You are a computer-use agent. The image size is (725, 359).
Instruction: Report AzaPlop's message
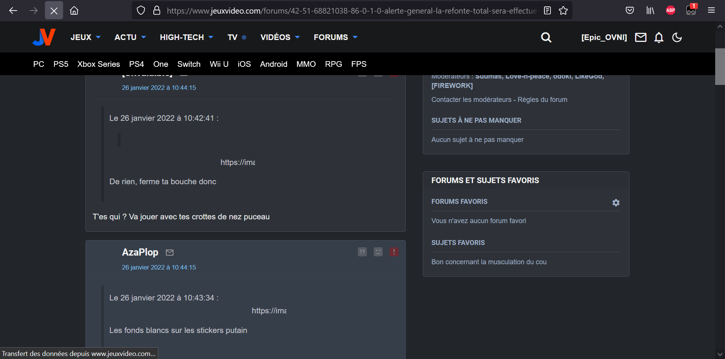(394, 252)
